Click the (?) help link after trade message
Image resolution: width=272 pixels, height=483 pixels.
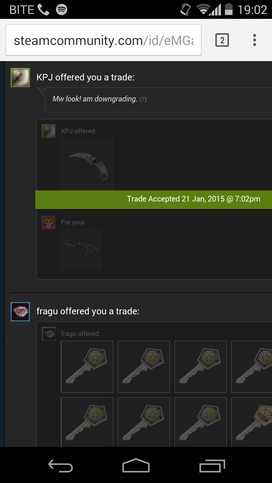pos(143,100)
